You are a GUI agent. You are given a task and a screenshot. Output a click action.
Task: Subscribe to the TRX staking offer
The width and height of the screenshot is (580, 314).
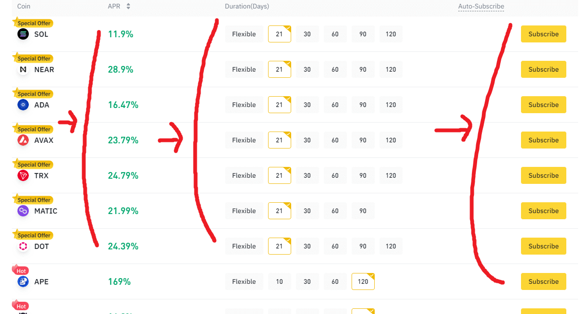coord(543,175)
